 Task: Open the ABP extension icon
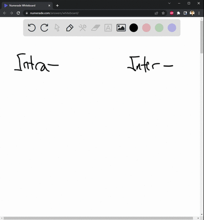click(172, 13)
